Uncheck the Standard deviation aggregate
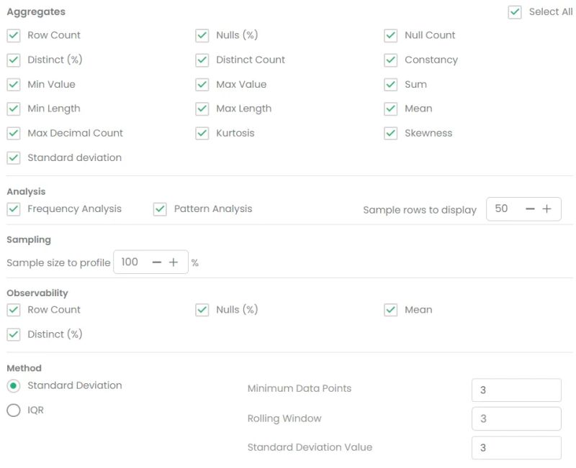 [13, 157]
